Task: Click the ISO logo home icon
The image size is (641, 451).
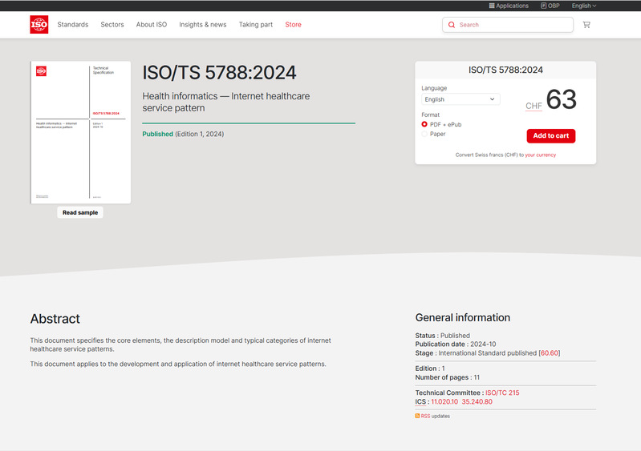Action: 39,25
